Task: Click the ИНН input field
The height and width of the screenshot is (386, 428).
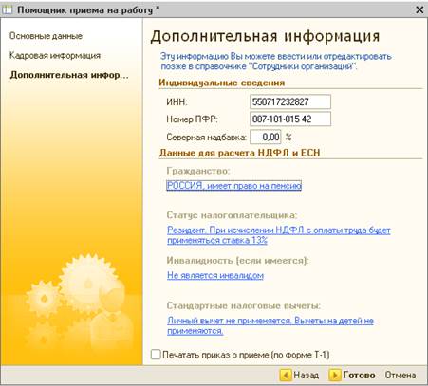Action: [290, 101]
